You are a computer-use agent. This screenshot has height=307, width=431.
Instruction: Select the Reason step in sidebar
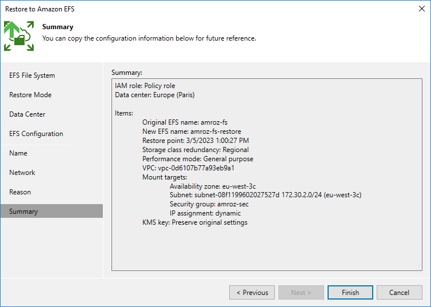[x=20, y=192]
